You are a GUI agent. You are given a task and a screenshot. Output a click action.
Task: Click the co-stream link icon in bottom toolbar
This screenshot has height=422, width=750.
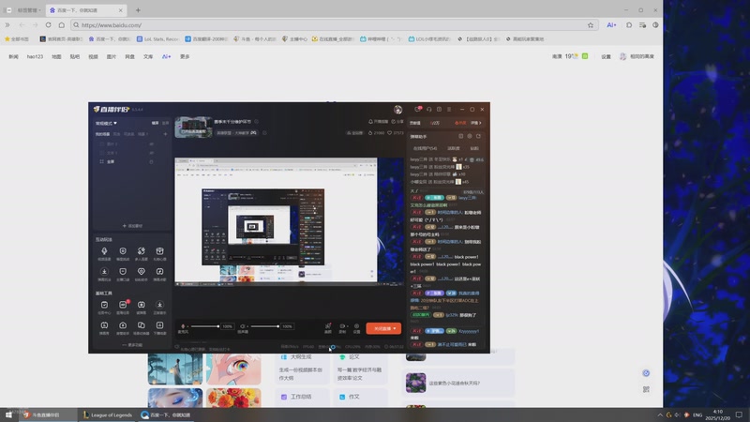[328, 326]
